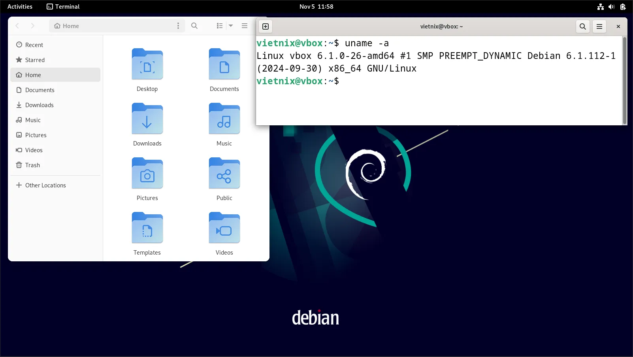633x357 pixels.
Task: Open the Documents folder icon in grid
Action: (x=224, y=64)
